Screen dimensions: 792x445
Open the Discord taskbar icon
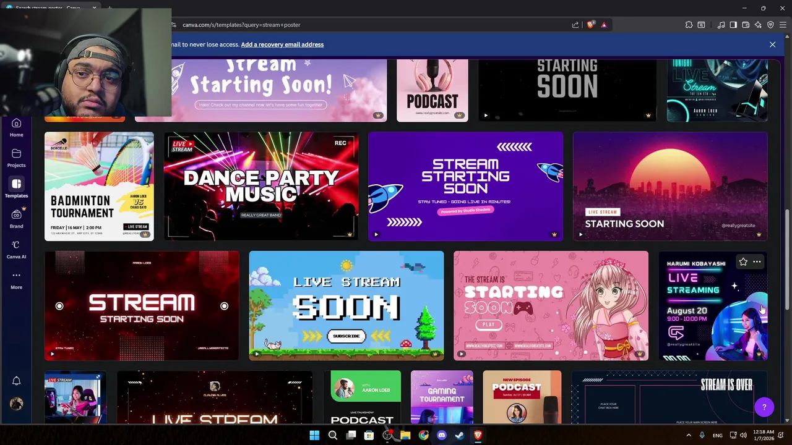(x=442, y=435)
